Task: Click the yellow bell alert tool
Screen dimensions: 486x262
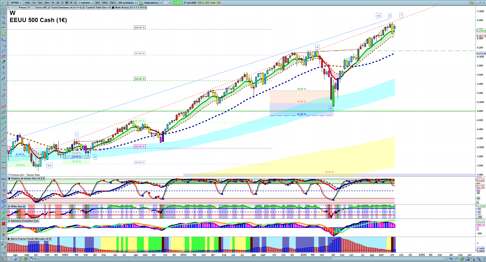Action: 4,34
